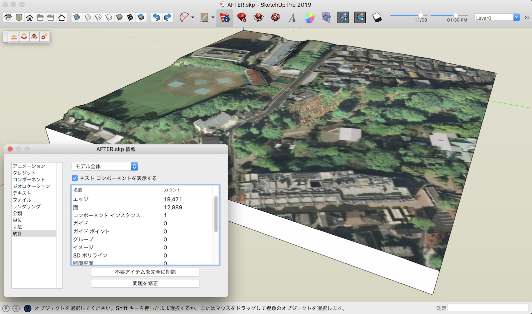Screen dimensions: 532x314
Task: Open the モデル全体 dropdown
Action: point(105,166)
